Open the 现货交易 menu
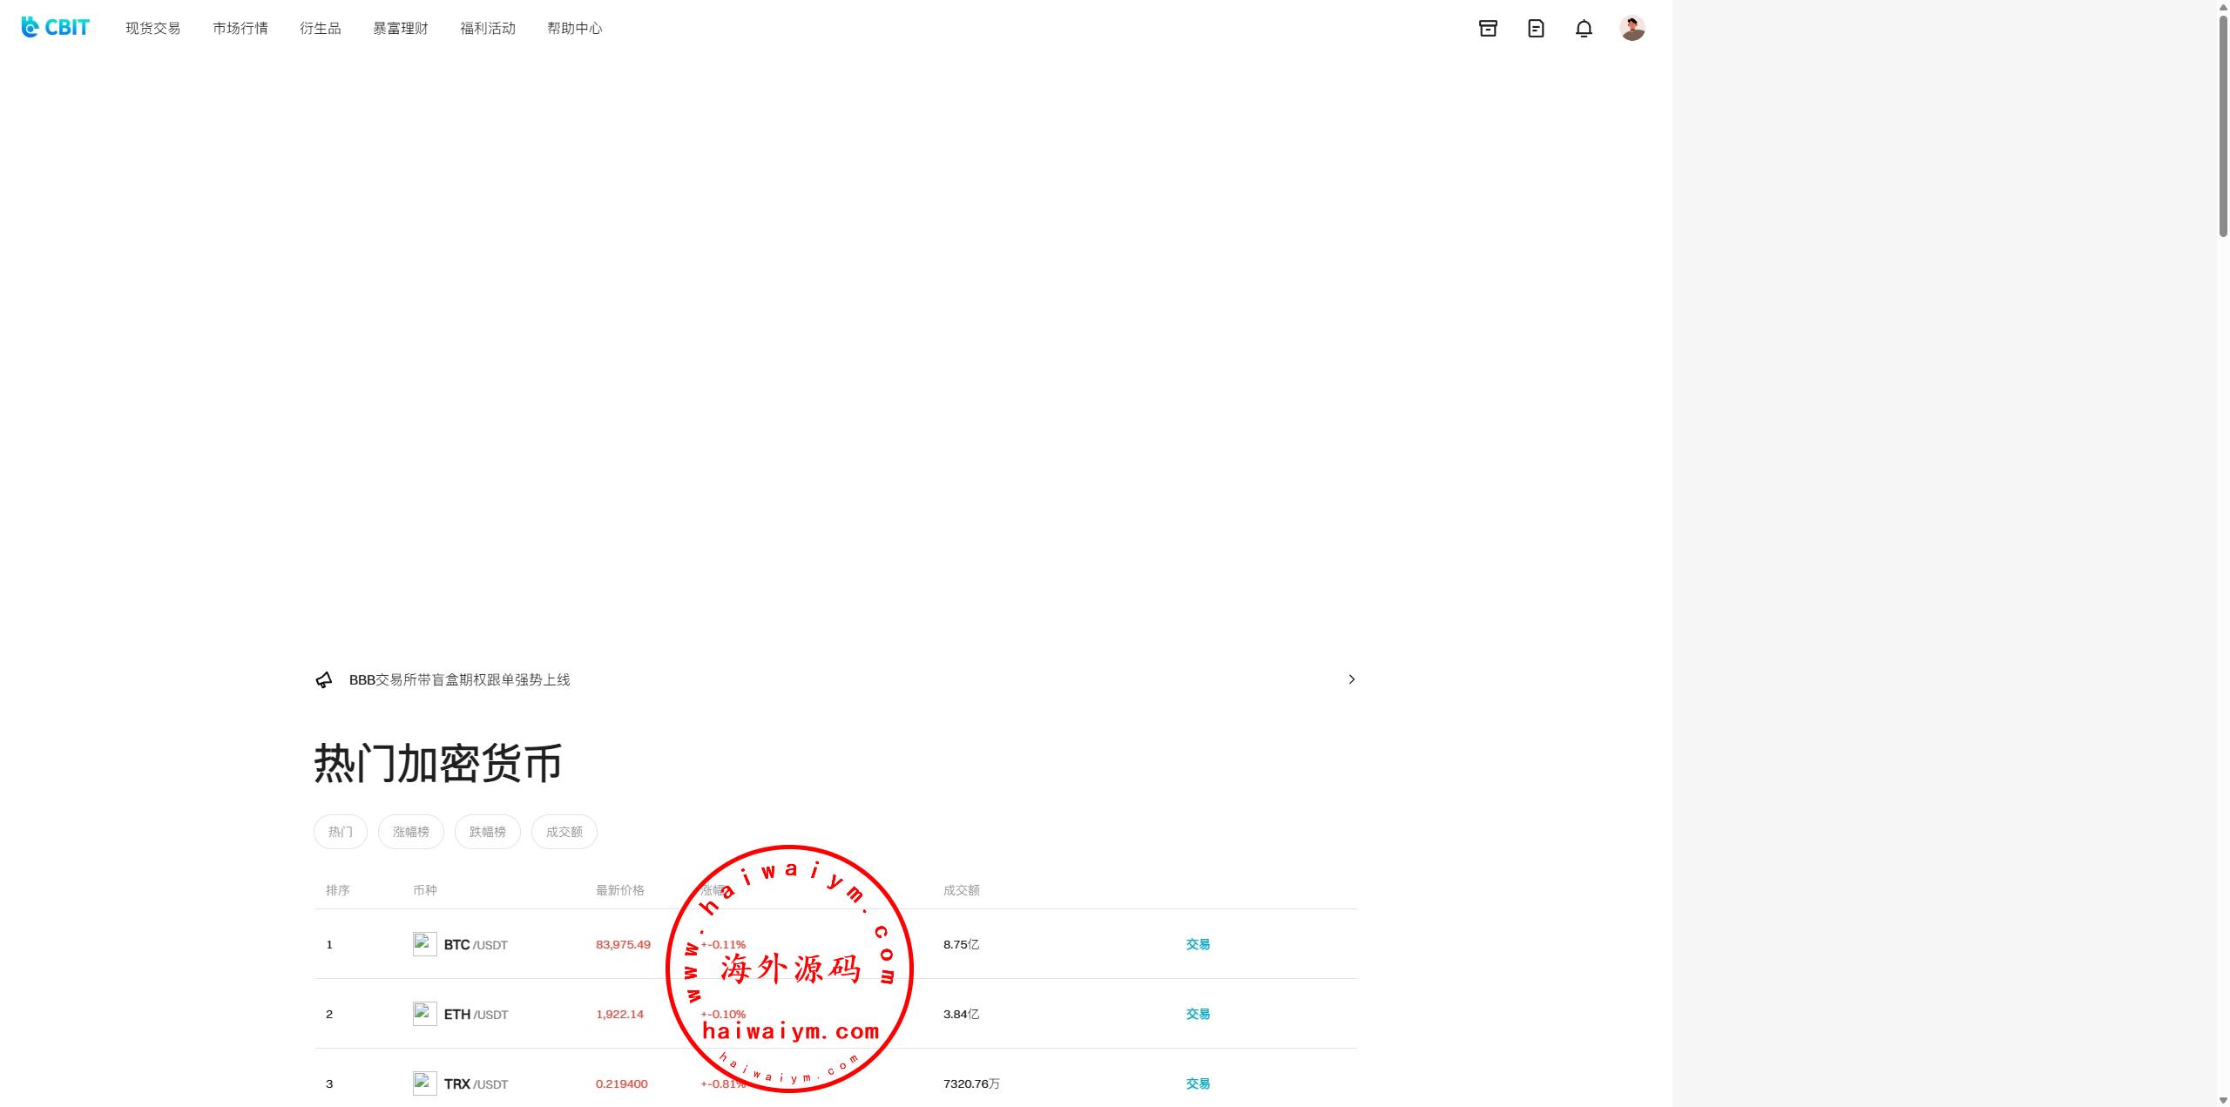2230x1107 pixels. click(152, 29)
